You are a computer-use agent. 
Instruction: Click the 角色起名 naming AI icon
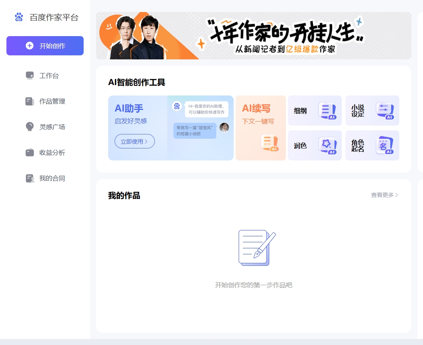385,146
